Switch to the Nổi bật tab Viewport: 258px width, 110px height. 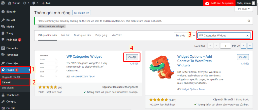[x=66, y=35]
